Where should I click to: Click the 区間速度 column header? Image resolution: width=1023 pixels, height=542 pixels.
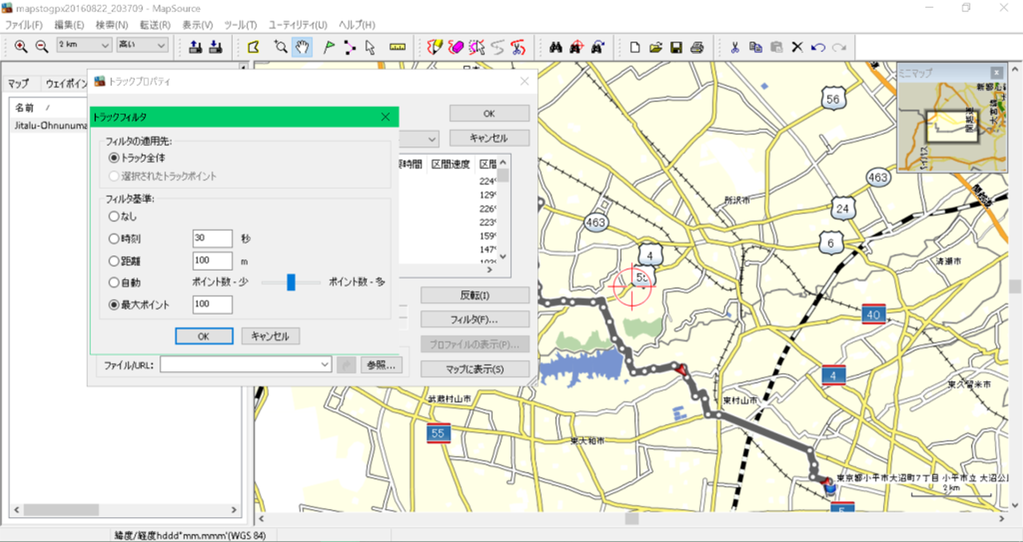pos(451,164)
